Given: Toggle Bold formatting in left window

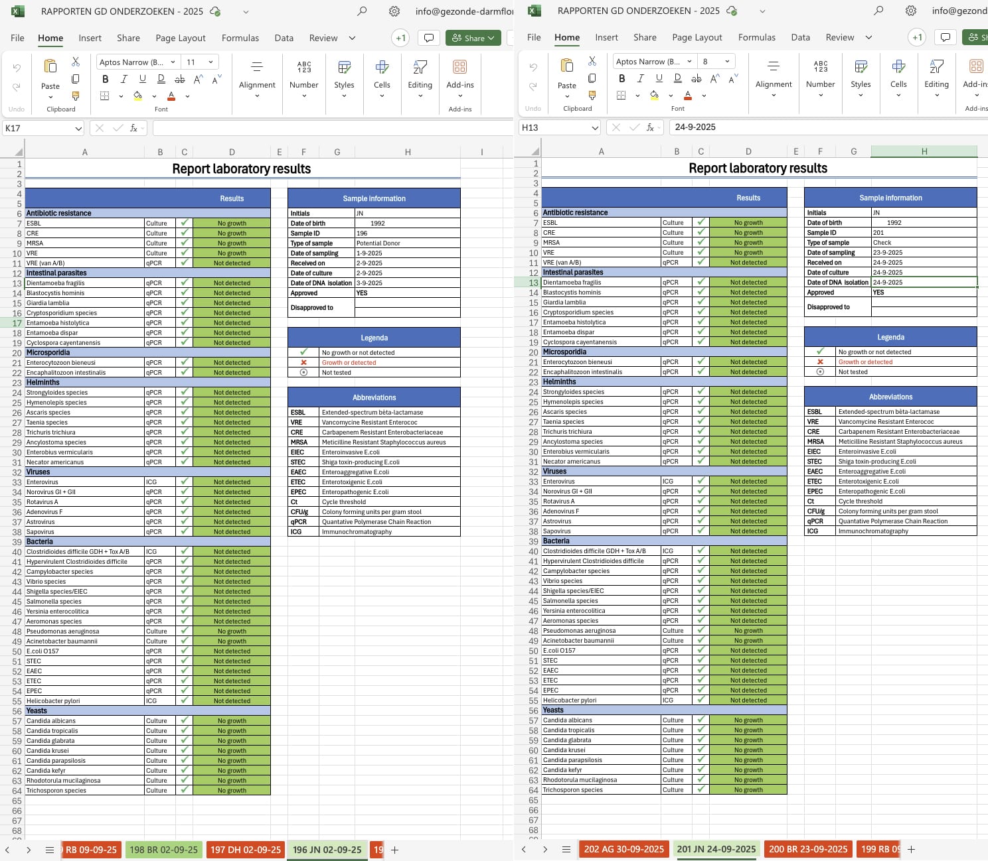Looking at the screenshot, I should [x=105, y=80].
